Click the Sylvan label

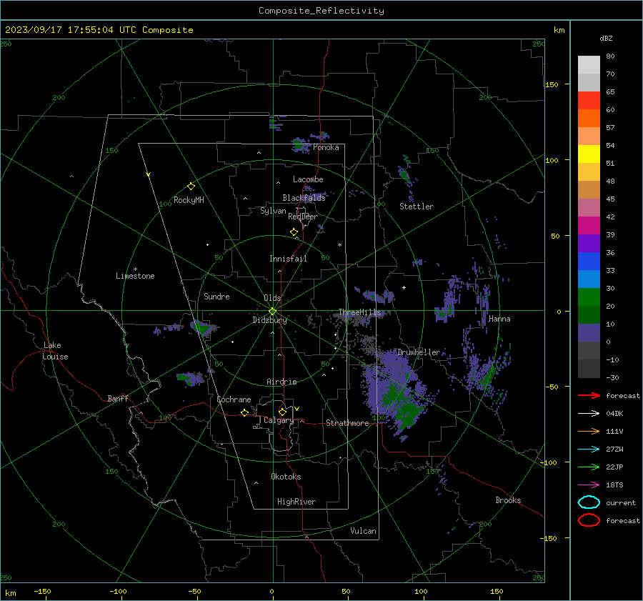click(x=273, y=211)
